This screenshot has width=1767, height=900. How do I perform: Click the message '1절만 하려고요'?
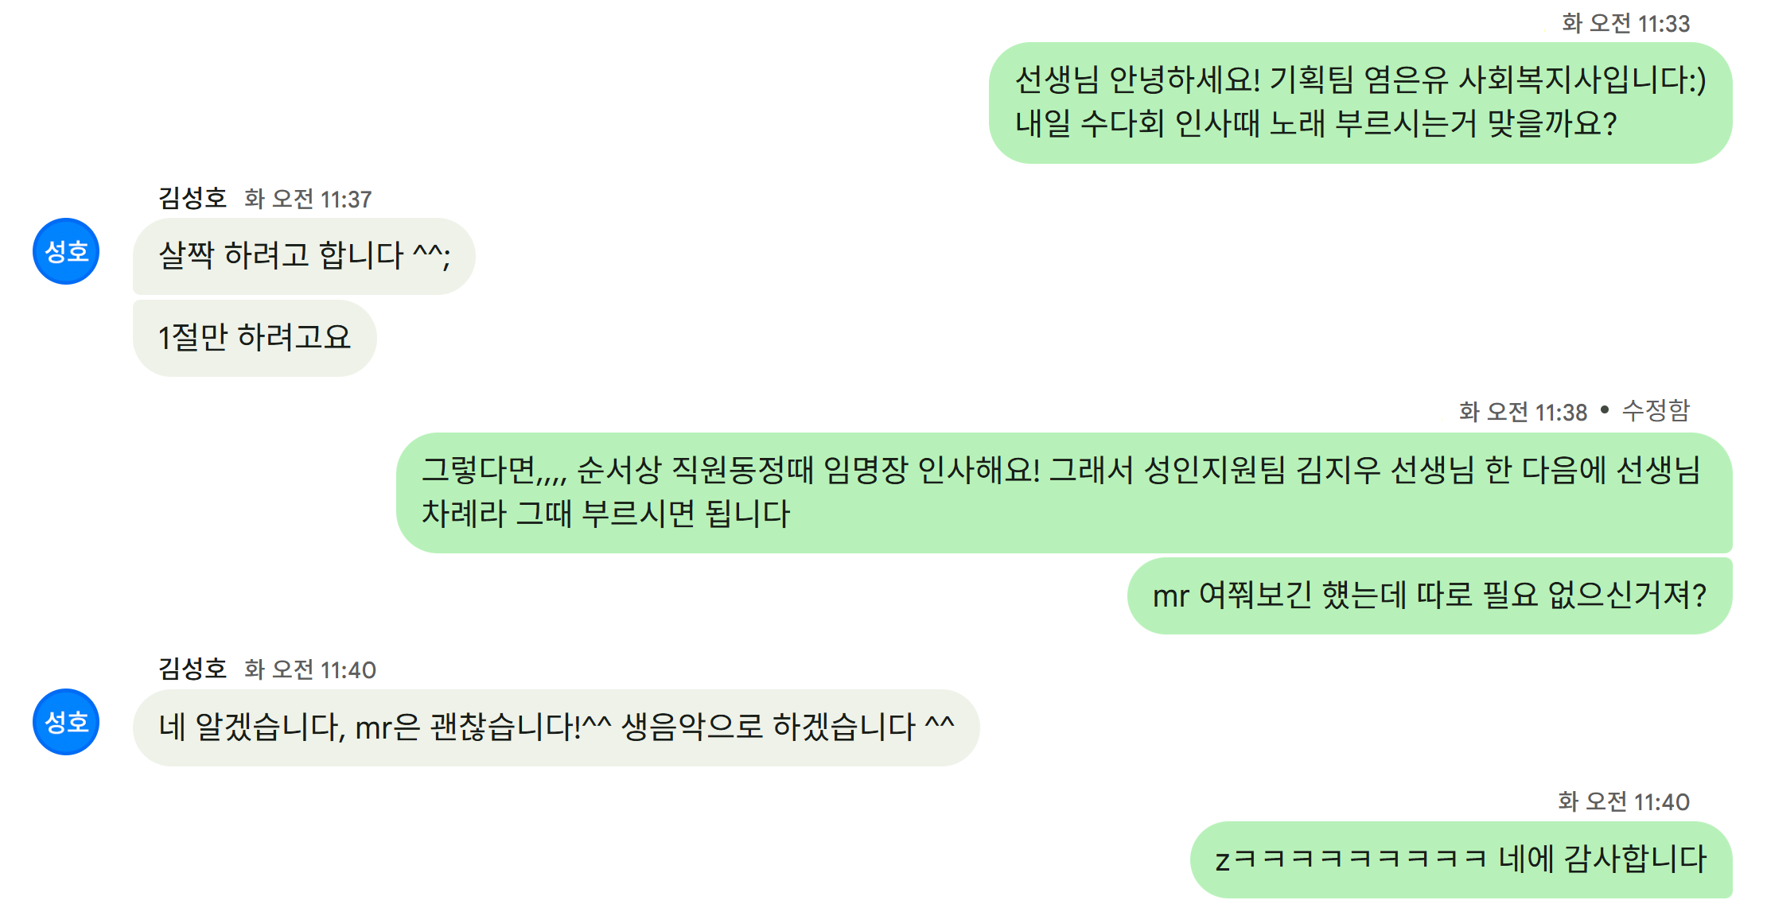(255, 338)
